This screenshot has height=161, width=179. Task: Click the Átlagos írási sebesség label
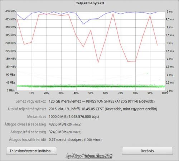[x=28, y=132]
